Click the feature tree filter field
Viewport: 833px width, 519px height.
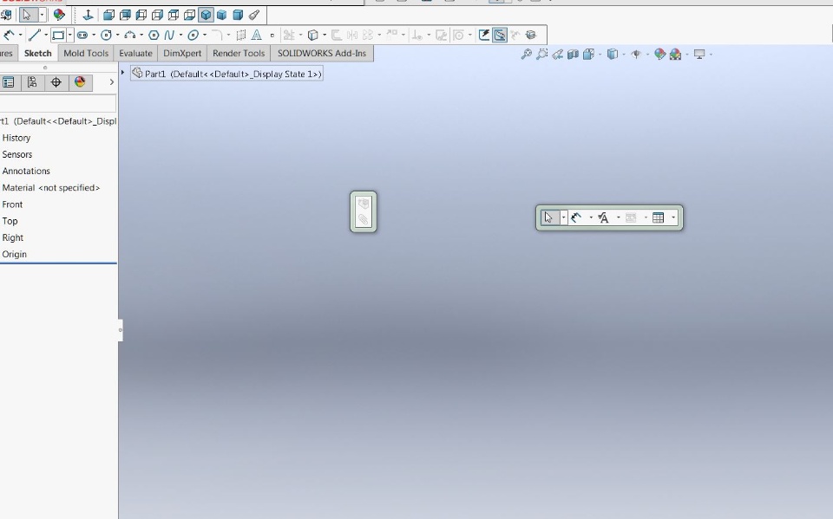point(57,103)
